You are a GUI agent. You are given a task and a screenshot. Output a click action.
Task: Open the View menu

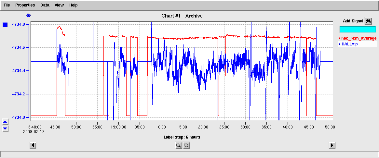point(59,5)
